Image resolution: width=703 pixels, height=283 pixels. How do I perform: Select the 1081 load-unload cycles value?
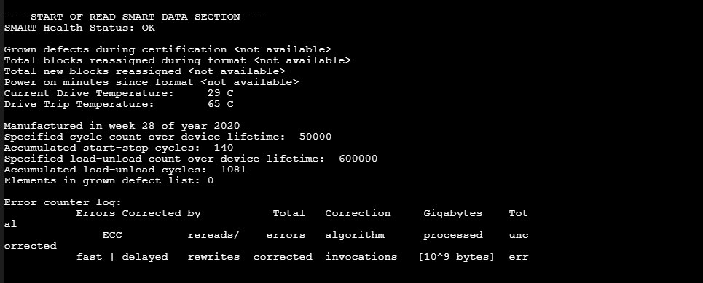pos(233,170)
